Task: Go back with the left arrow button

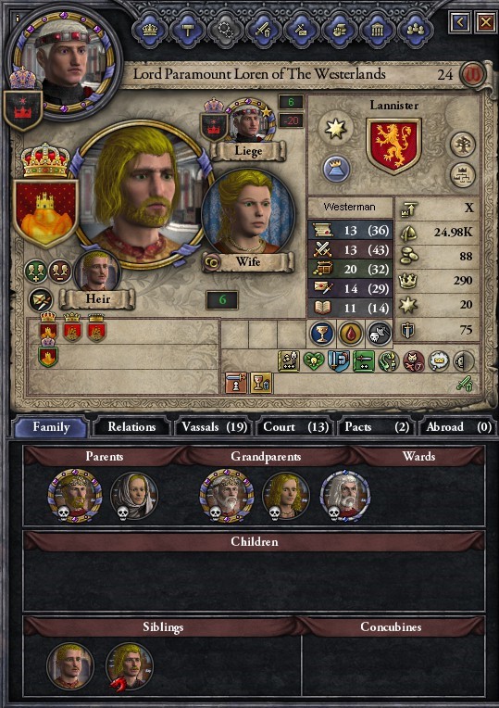Action: (x=460, y=21)
